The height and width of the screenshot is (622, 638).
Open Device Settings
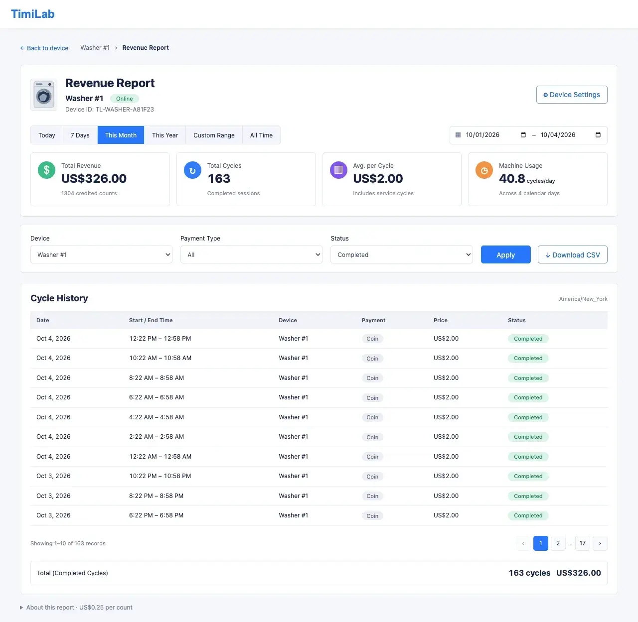(572, 95)
